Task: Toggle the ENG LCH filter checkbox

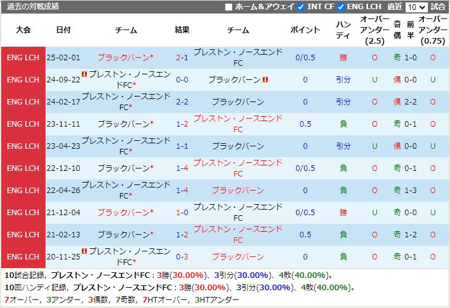Action: click(341, 7)
